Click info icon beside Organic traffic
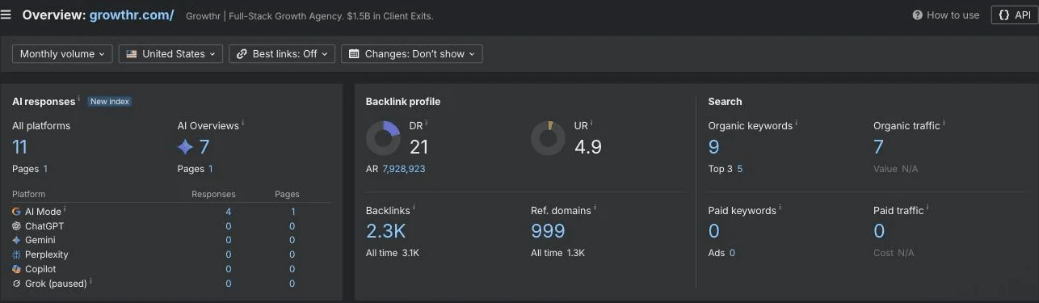This screenshot has width=1039, height=303. (x=944, y=124)
